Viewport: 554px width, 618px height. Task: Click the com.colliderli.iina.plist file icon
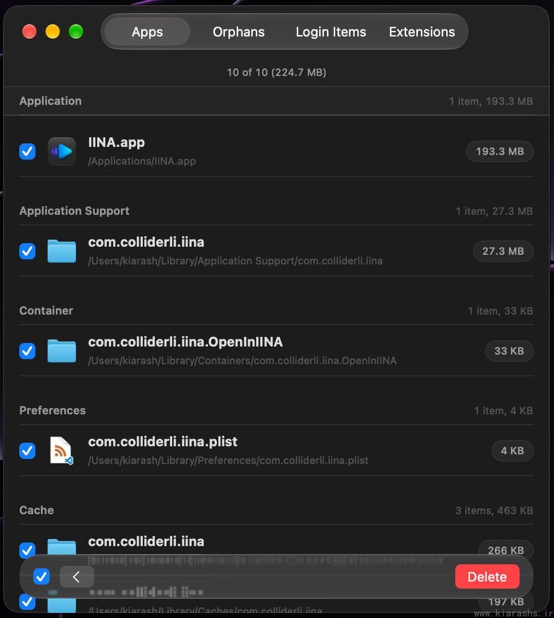pyautogui.click(x=62, y=450)
